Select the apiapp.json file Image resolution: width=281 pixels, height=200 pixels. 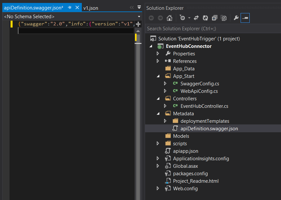(185, 151)
